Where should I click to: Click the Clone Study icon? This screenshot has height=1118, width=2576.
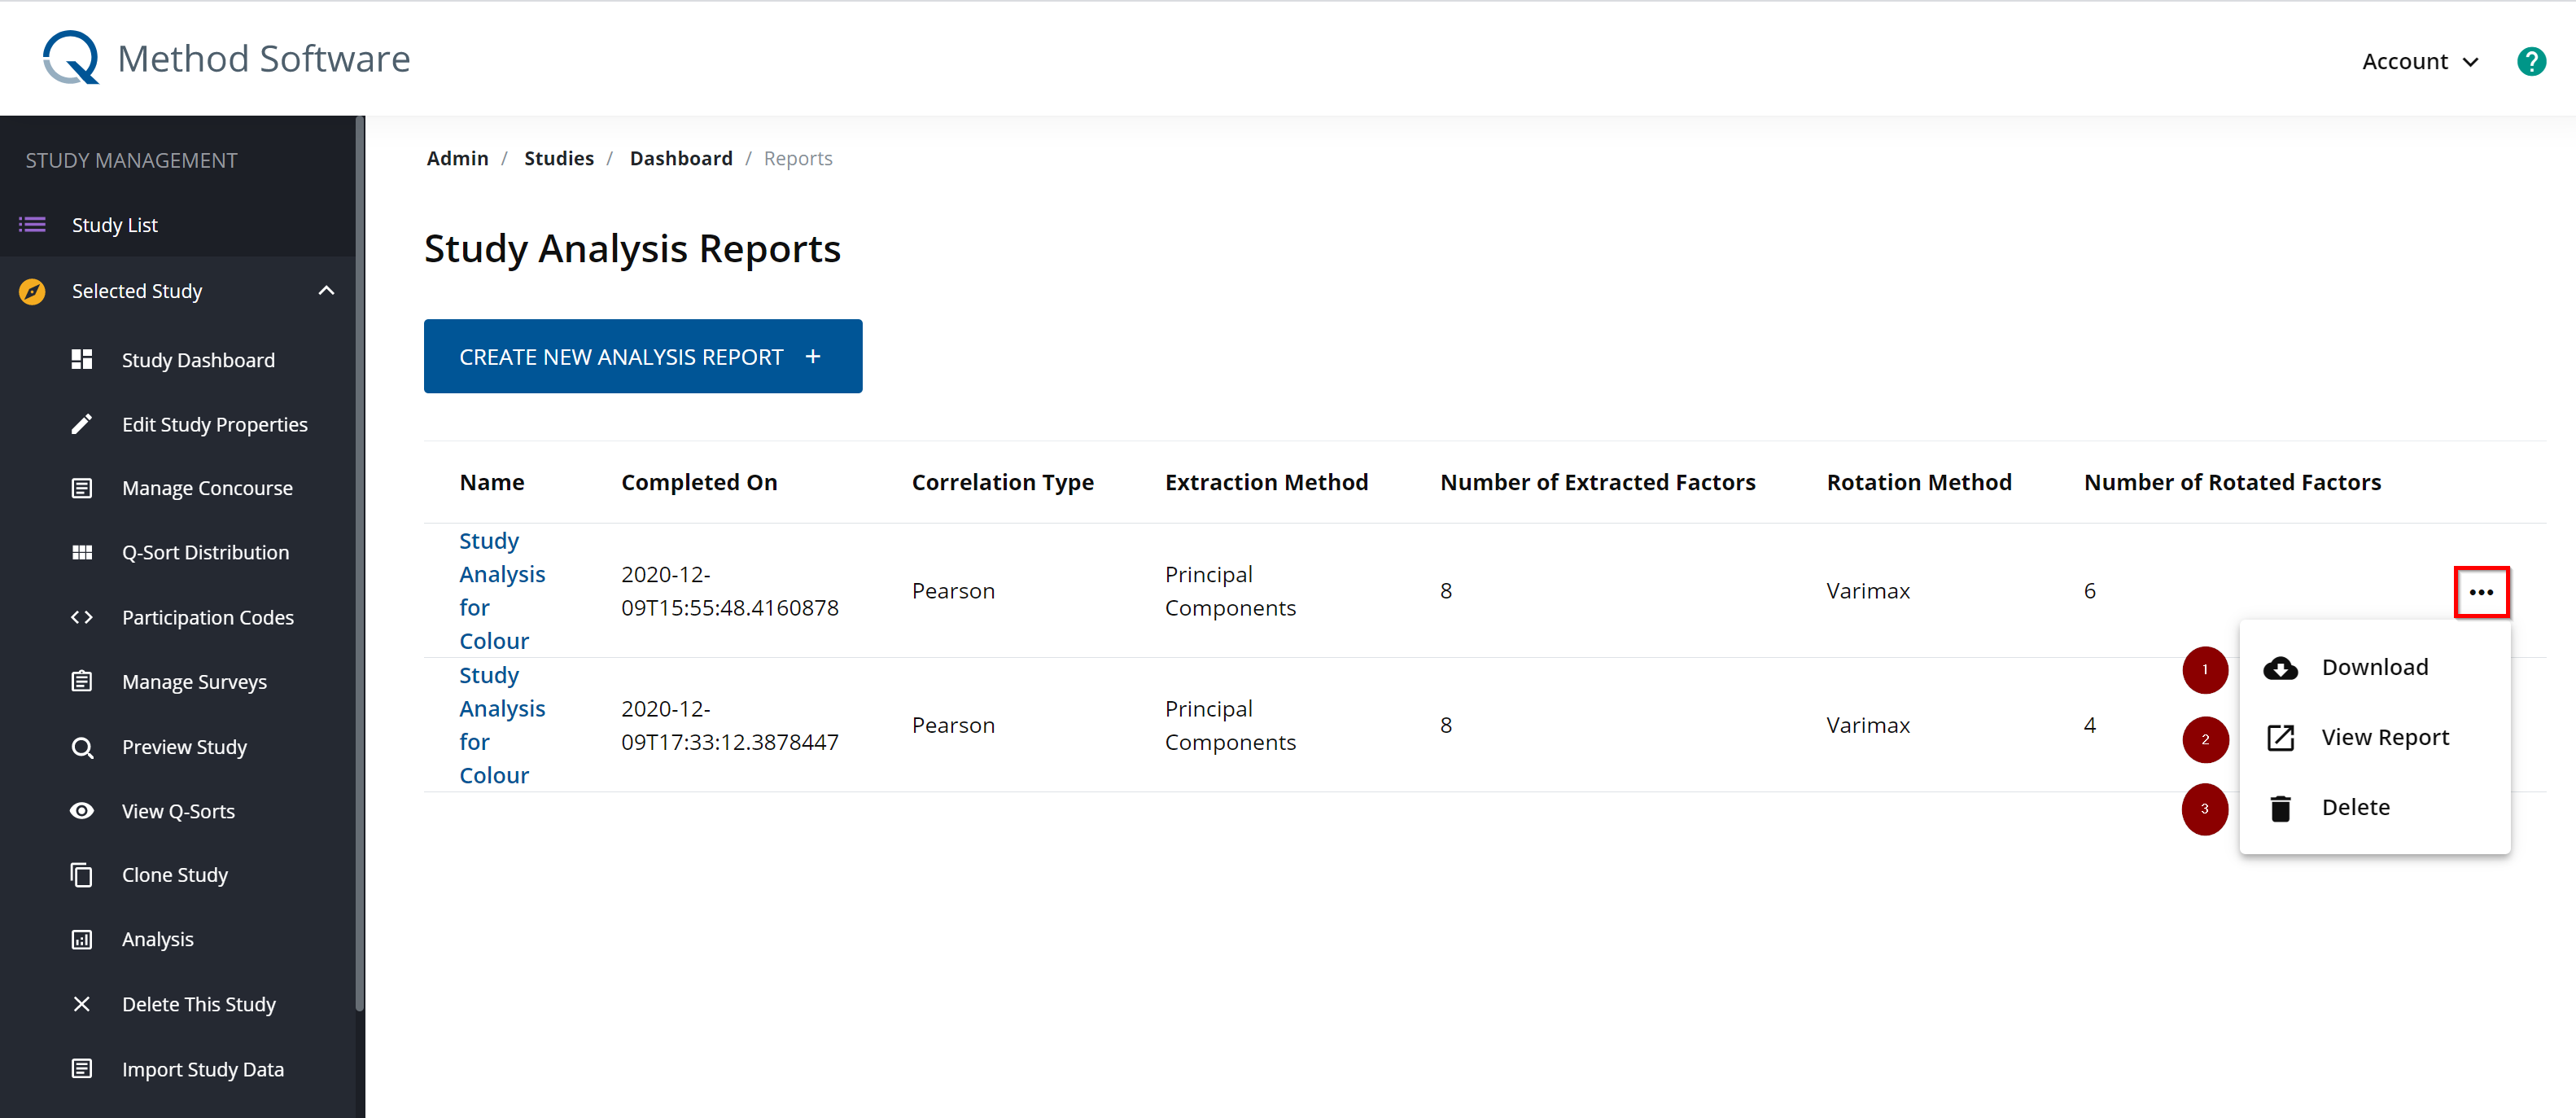pos(81,873)
